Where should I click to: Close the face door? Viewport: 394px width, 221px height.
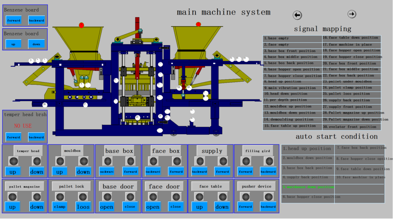(175, 207)
